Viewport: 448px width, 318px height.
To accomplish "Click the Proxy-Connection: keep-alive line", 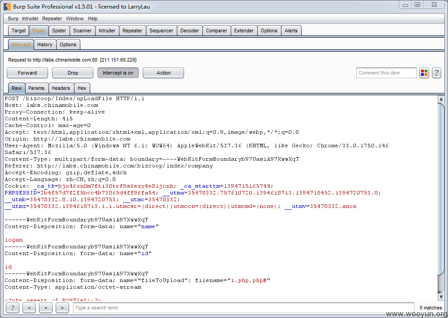I will pos(55,112).
